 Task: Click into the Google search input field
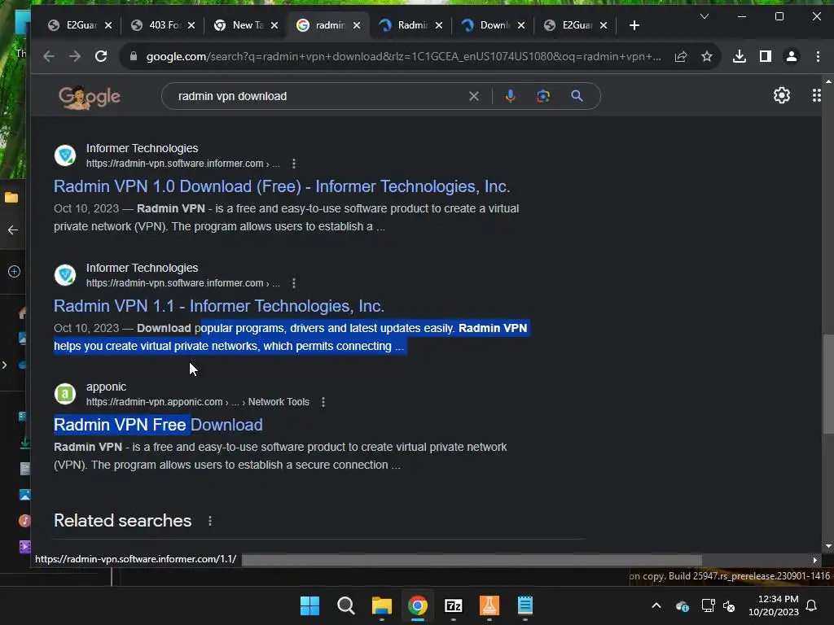click(x=319, y=96)
